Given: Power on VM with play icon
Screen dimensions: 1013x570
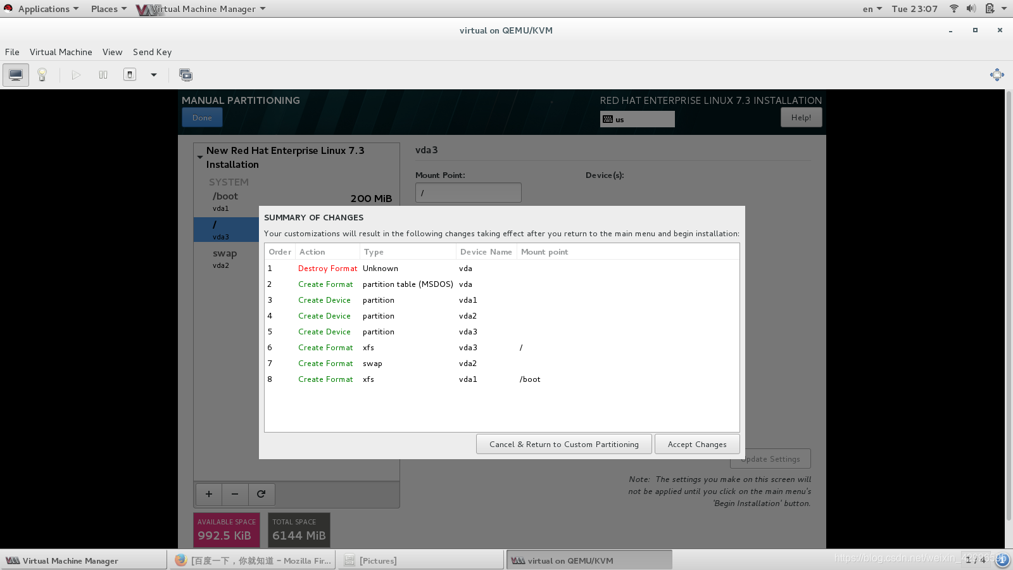Looking at the screenshot, I should pyautogui.click(x=76, y=75).
